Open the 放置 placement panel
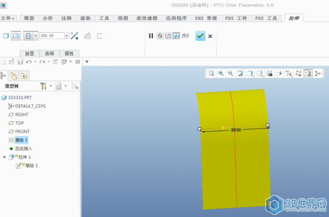Viewport: 329px width, 217px height. (29, 53)
